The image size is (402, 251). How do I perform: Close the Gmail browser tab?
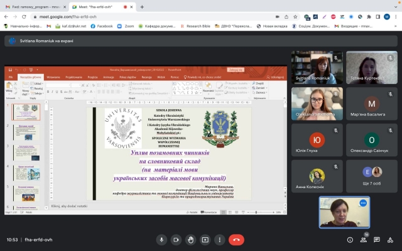click(65, 7)
